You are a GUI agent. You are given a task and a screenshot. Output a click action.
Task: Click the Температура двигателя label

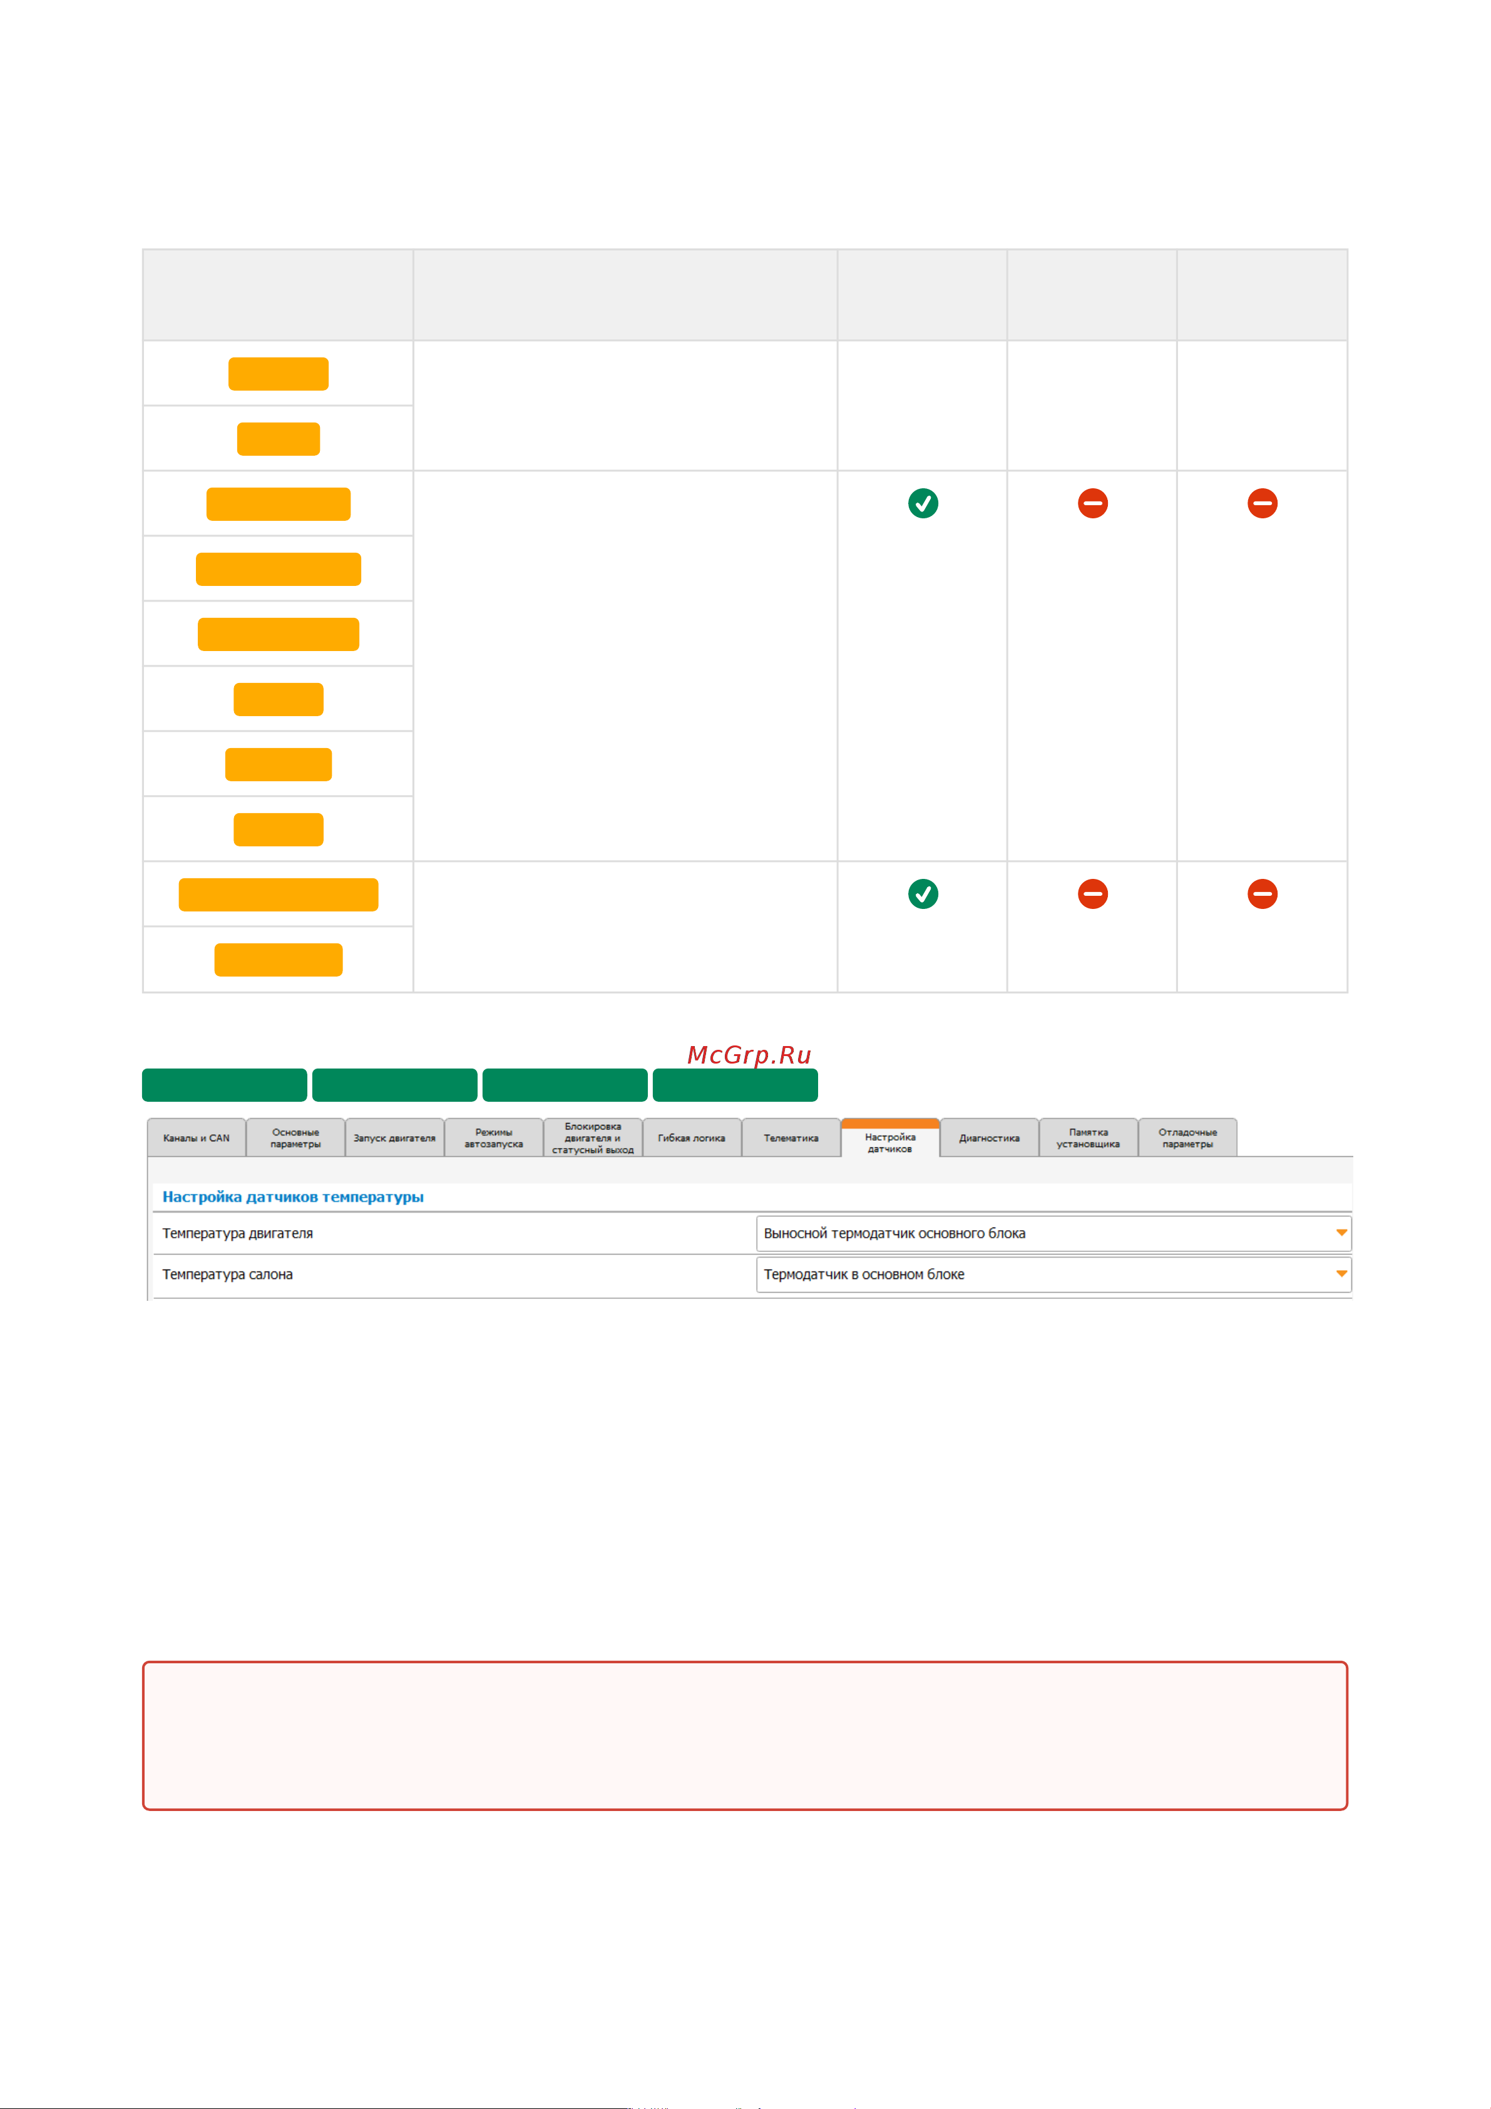[238, 1234]
